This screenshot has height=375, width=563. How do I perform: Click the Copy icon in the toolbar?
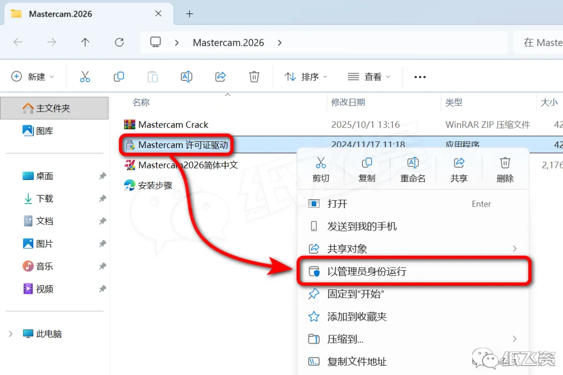[x=118, y=77]
